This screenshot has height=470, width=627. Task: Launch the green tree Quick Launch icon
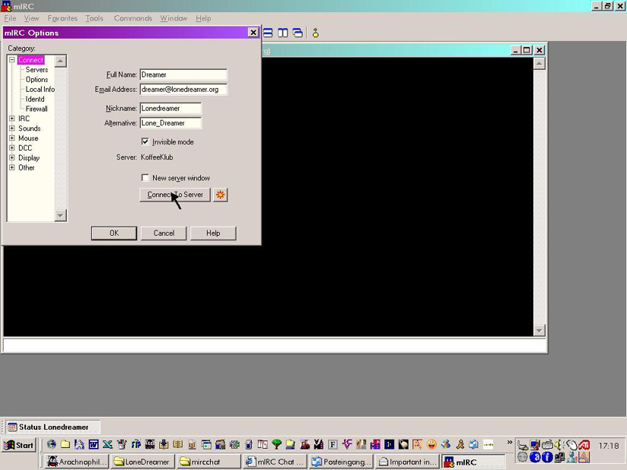(276, 444)
